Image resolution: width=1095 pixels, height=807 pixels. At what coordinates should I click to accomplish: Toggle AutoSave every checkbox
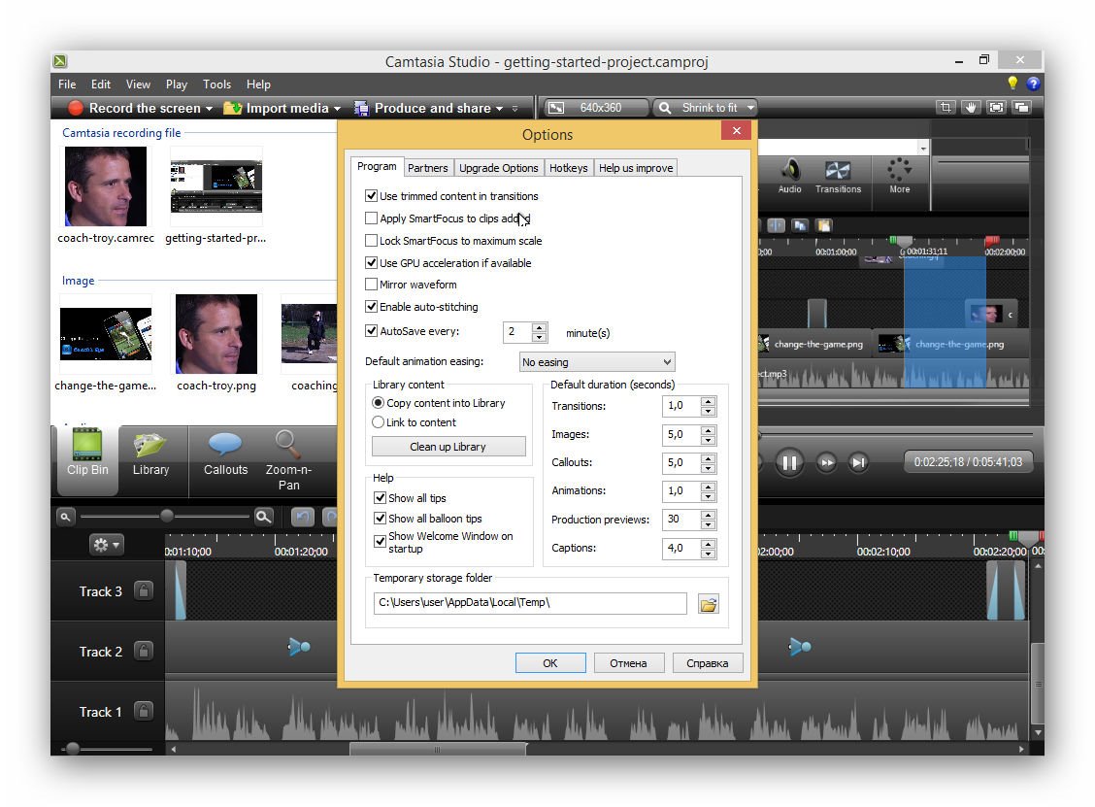[x=372, y=330]
